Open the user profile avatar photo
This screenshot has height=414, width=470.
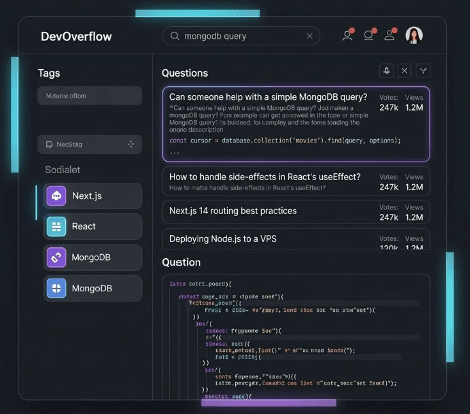click(414, 36)
